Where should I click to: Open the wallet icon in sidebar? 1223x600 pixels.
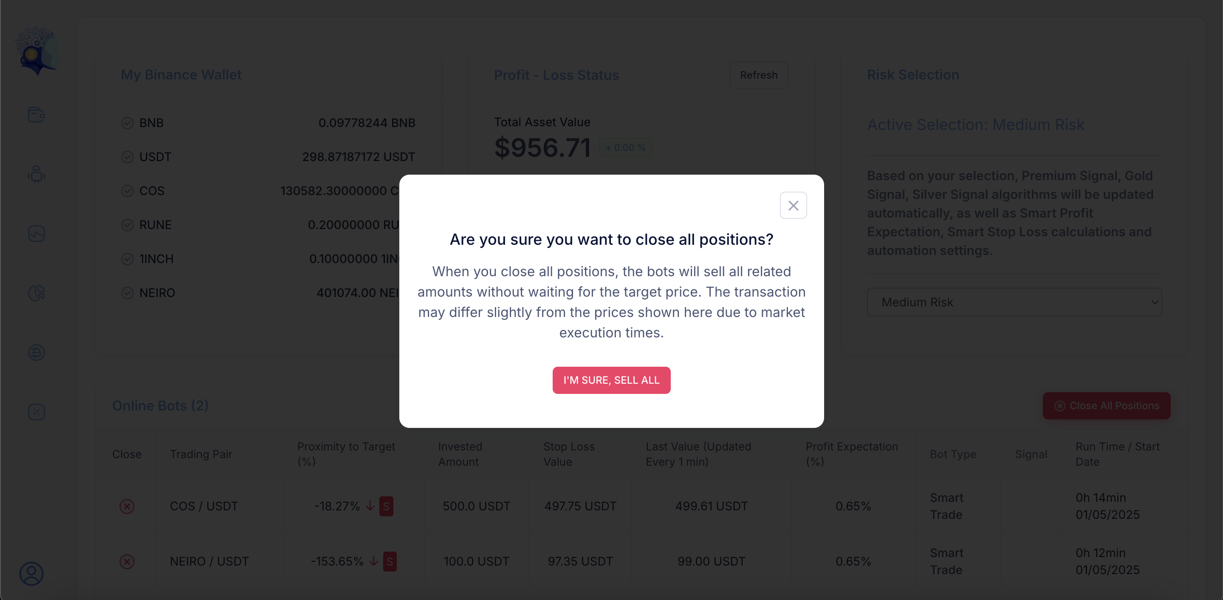pos(36,114)
